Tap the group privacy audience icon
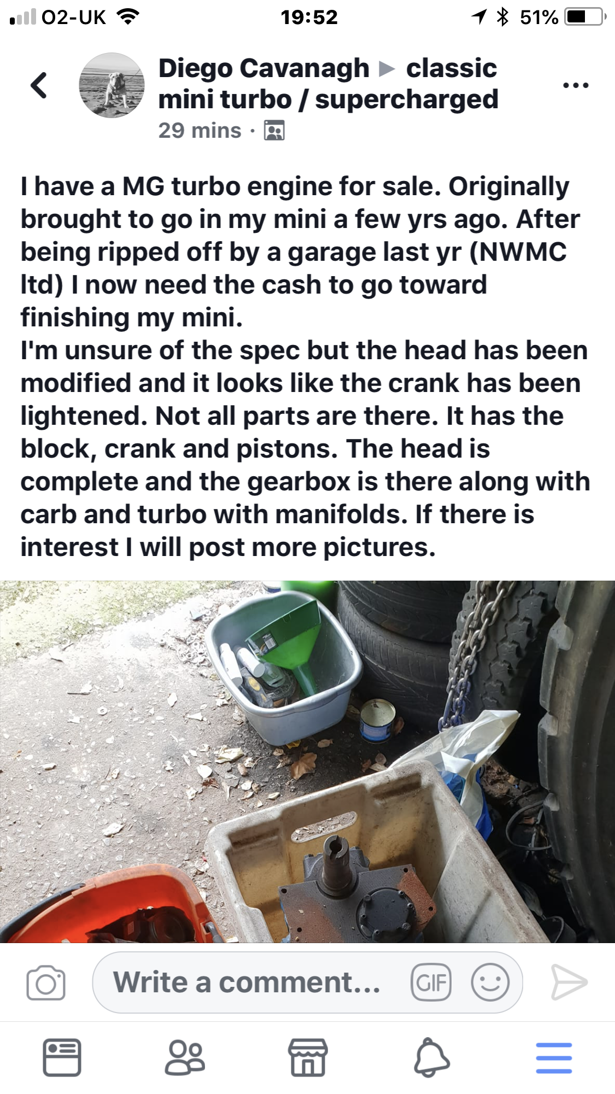615x1094 pixels. pos(274,131)
